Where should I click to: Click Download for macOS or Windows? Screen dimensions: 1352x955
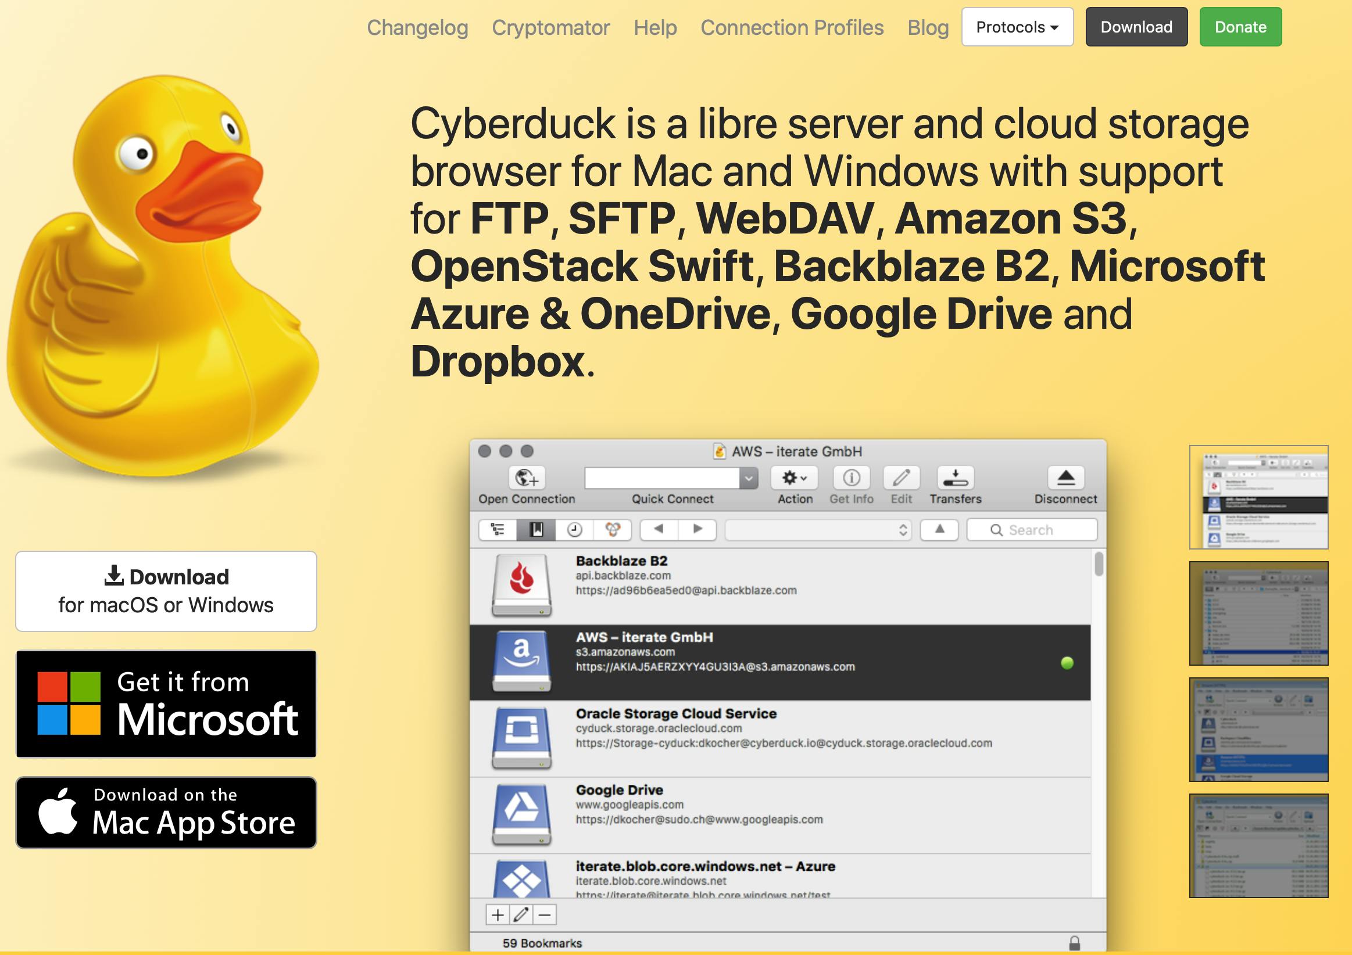tap(166, 591)
